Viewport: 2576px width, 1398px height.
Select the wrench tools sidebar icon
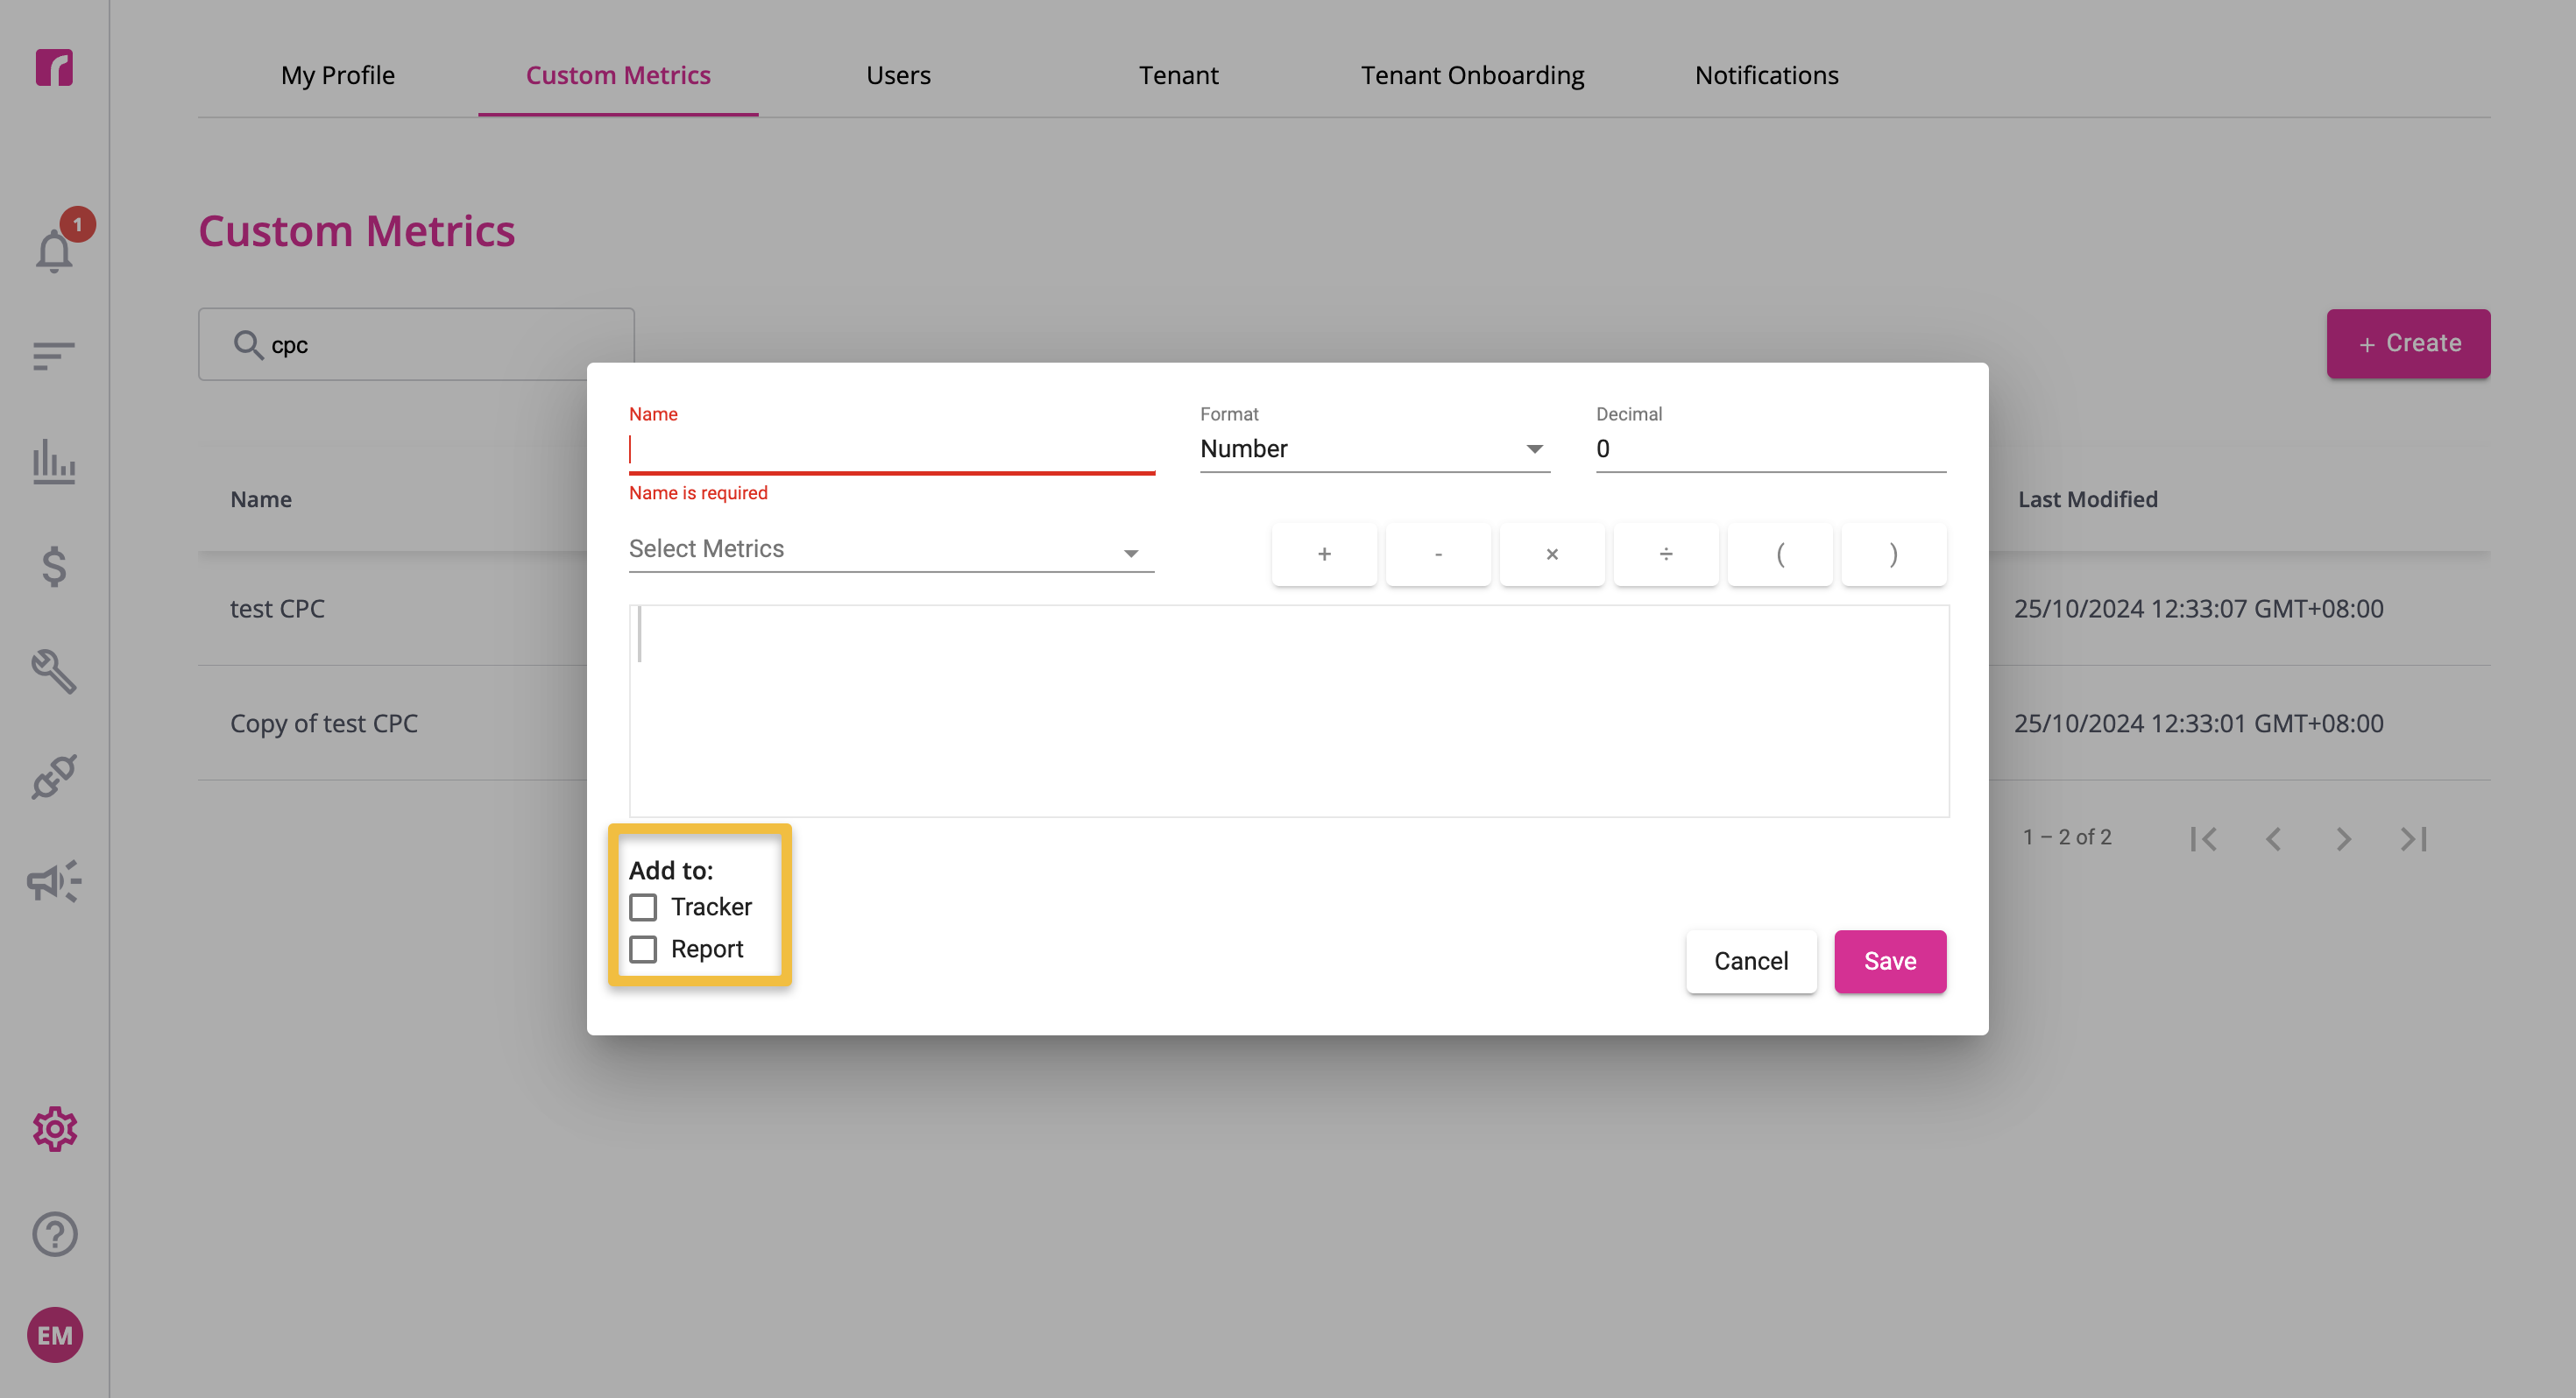click(x=54, y=671)
